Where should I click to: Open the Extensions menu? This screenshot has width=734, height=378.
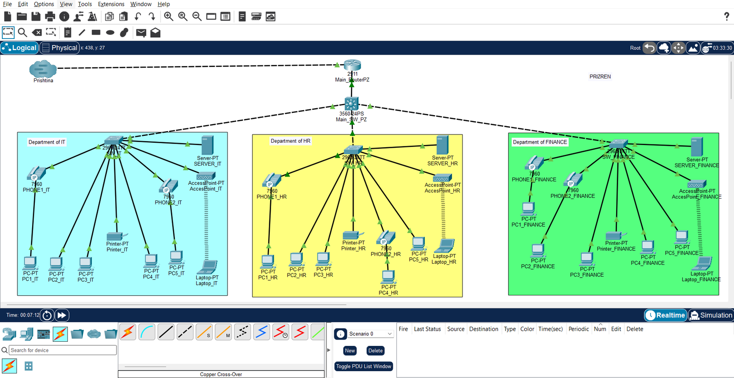coord(111,4)
